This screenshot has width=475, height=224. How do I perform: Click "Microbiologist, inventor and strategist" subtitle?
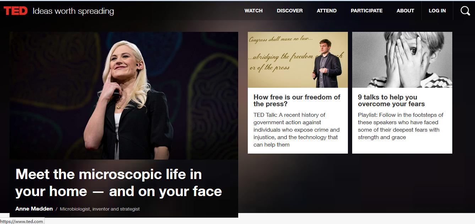pyautogui.click(x=100, y=209)
